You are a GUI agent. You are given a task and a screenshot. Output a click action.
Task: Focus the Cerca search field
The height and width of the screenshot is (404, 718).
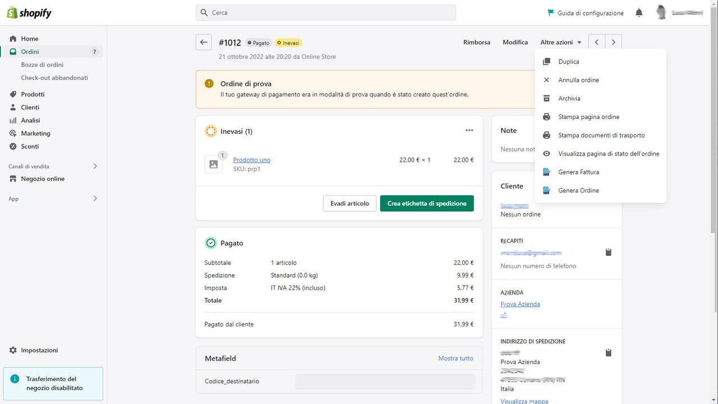pyautogui.click(x=326, y=12)
